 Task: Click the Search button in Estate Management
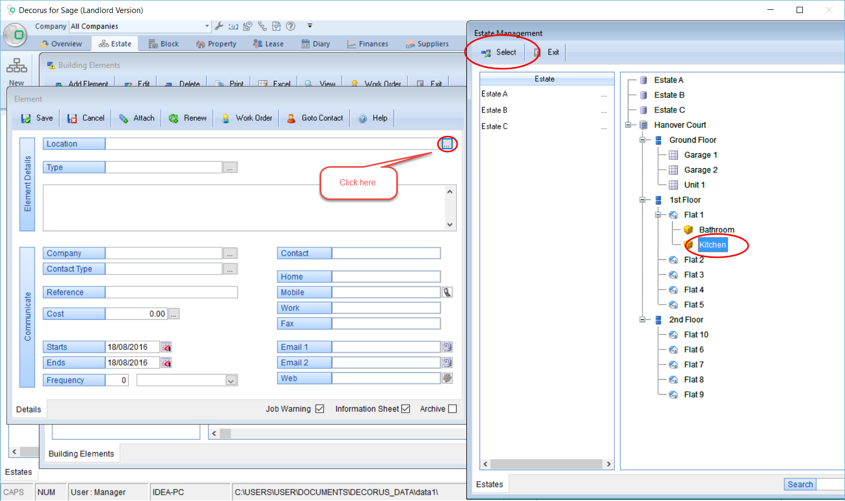[x=800, y=484]
